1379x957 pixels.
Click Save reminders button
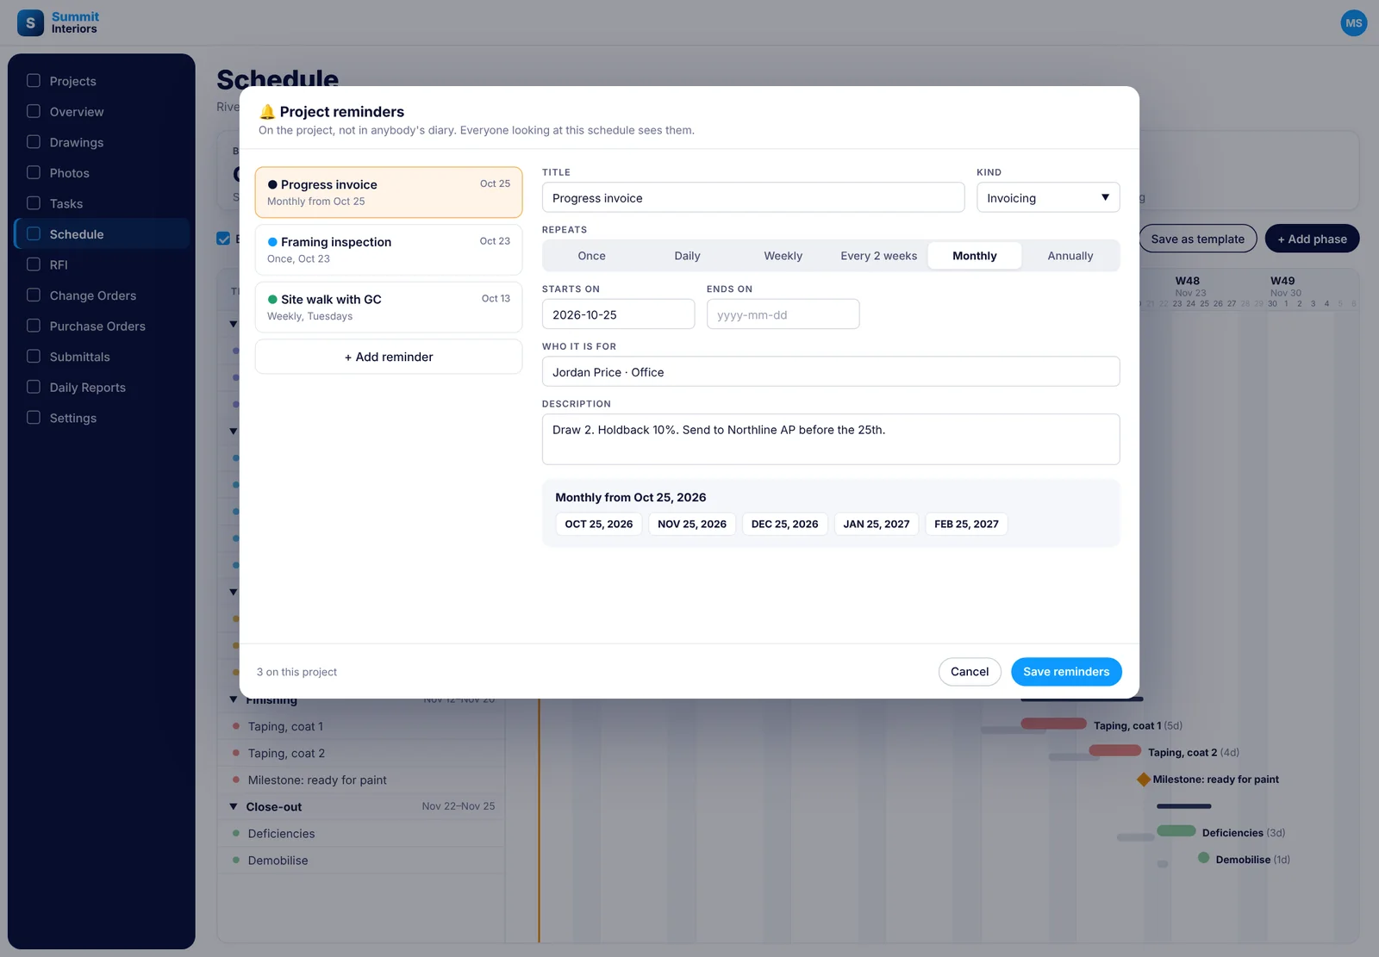1066,672
